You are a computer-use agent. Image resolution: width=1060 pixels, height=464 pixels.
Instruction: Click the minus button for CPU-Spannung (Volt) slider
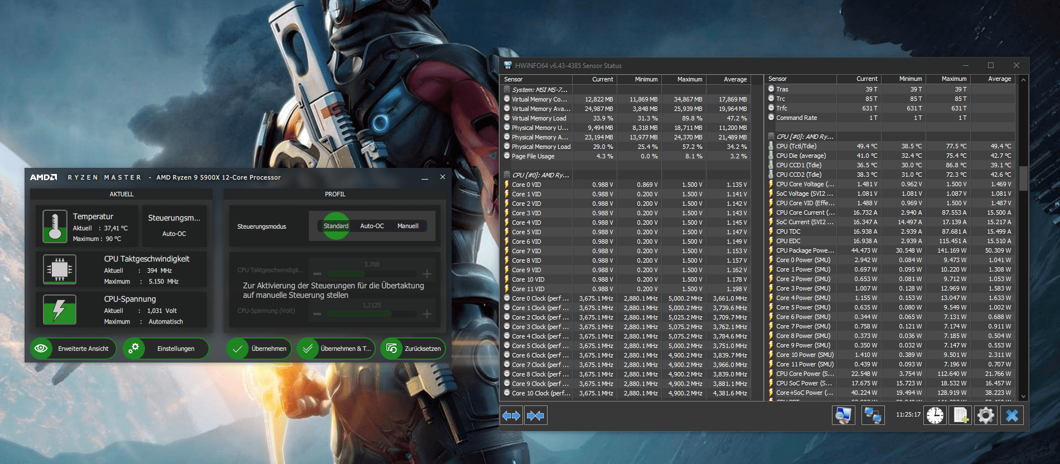click(317, 314)
